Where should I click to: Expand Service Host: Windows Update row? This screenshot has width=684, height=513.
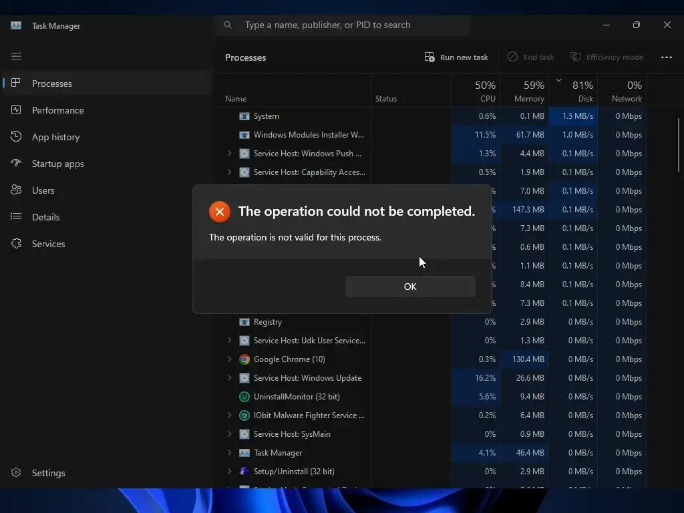point(230,378)
